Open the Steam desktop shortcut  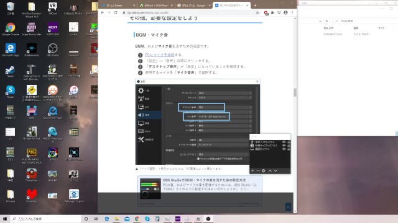[11, 71]
